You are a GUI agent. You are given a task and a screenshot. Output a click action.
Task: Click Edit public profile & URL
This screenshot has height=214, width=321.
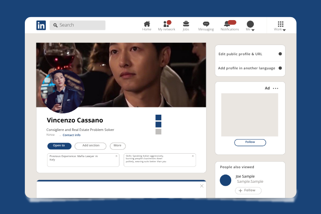click(241, 54)
